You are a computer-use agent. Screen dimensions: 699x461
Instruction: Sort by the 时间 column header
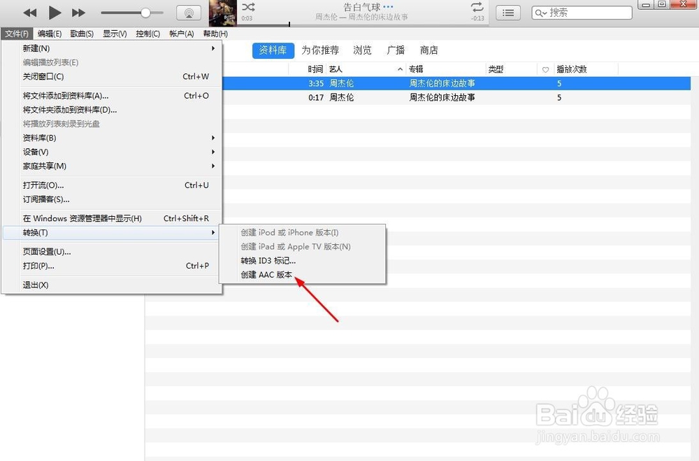point(308,69)
